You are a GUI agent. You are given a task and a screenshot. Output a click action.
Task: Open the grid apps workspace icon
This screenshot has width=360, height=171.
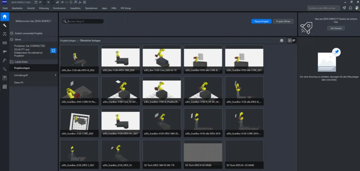(5, 86)
